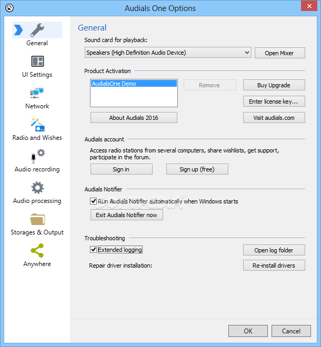Screen dimensions: 321x347
Task: Click the Audials logo in title bar
Action: (x=9, y=8)
